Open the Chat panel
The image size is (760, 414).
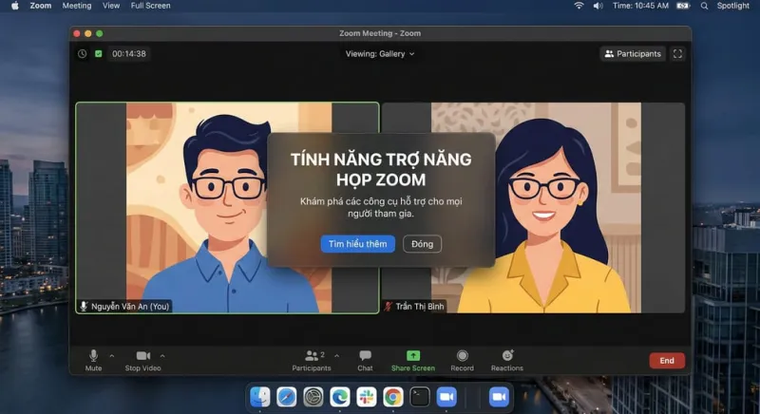pos(365,360)
